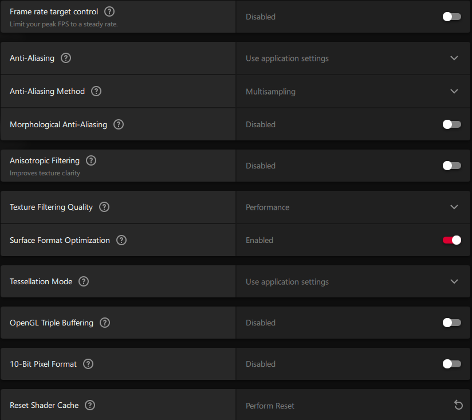Click the Reset Shader Cache reset arrow icon
Image resolution: width=472 pixels, height=420 pixels.
click(x=458, y=405)
